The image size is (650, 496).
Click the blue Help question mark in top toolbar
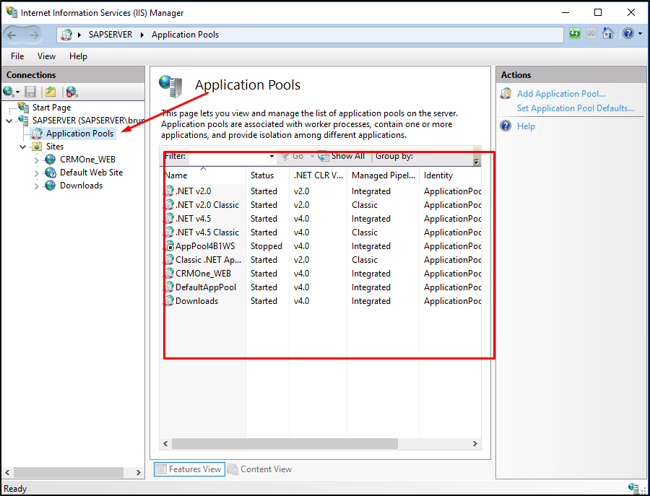tap(628, 34)
